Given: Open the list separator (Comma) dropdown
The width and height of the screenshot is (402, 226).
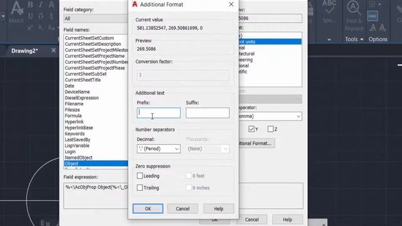Looking at the screenshot, I should pos(270,116).
